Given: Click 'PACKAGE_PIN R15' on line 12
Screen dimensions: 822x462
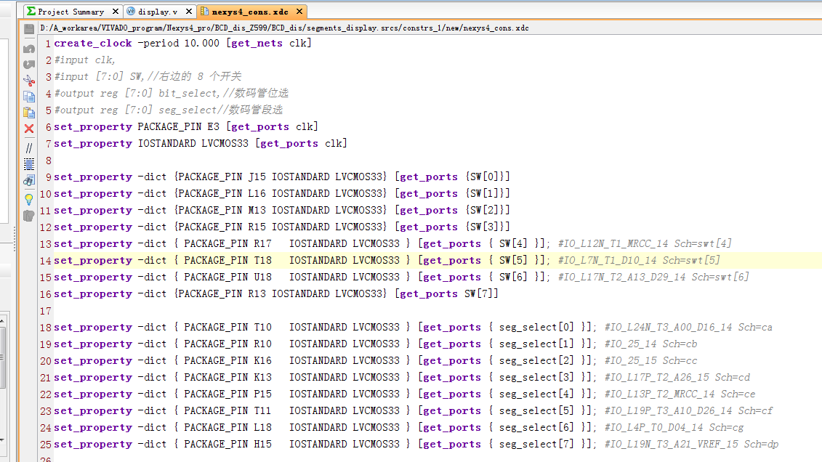Looking at the screenshot, I should tap(222, 227).
